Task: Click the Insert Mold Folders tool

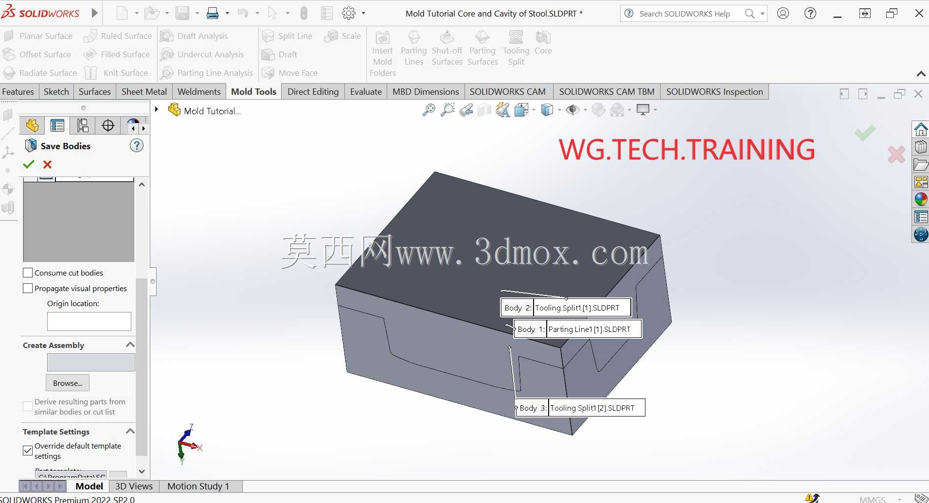Action: tap(383, 53)
